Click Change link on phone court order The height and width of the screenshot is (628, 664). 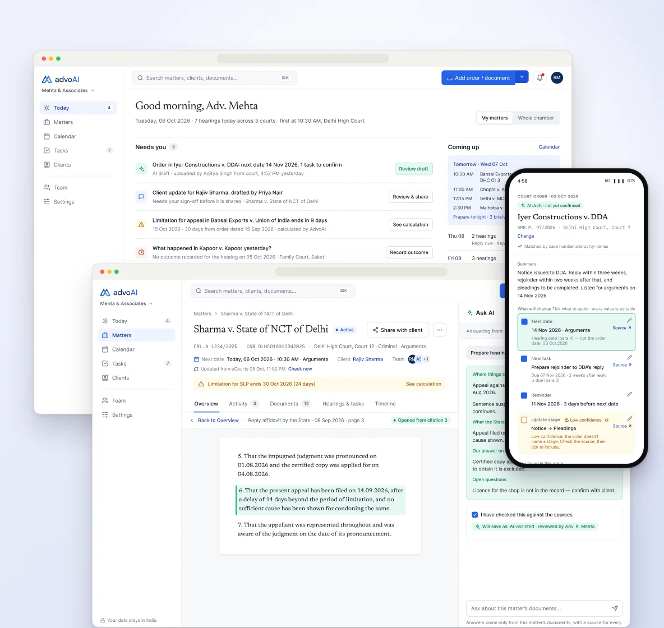(x=525, y=236)
